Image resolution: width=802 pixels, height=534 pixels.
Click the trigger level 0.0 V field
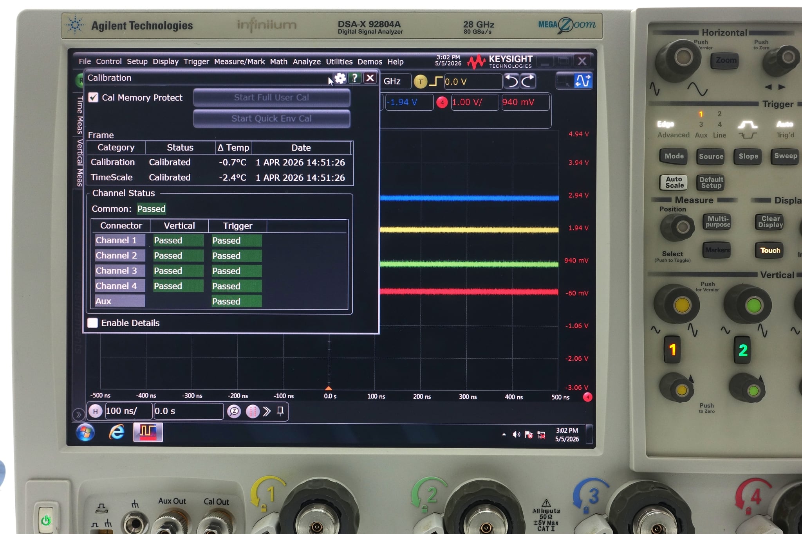coord(473,81)
